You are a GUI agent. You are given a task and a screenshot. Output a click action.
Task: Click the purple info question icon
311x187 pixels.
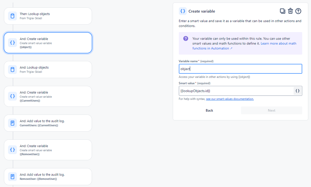[x=186, y=39]
